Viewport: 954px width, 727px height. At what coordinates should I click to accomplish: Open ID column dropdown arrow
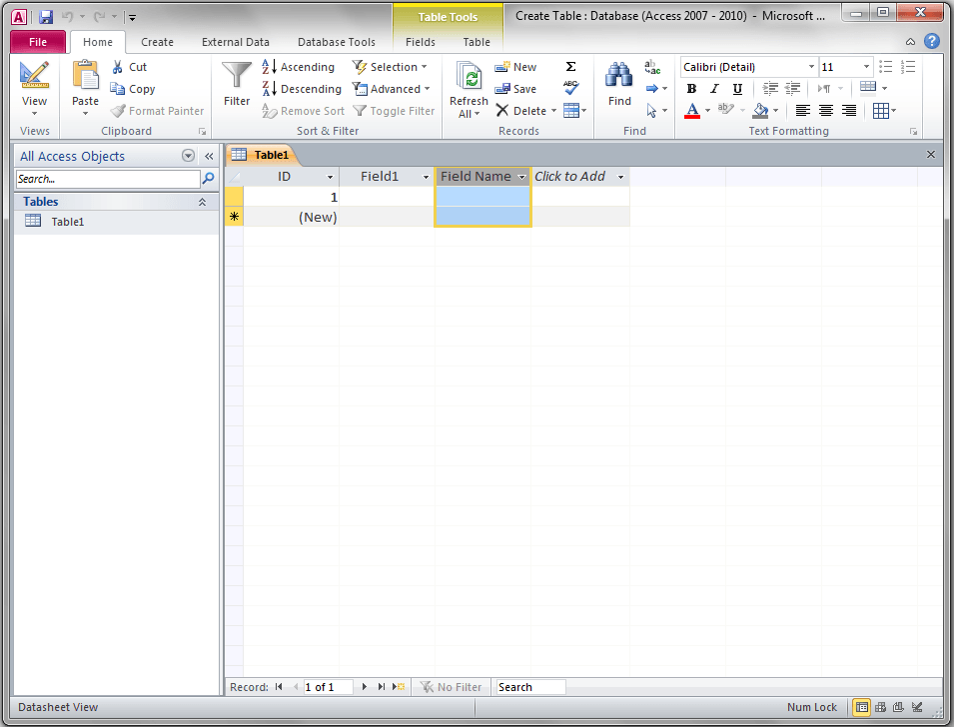[330, 177]
